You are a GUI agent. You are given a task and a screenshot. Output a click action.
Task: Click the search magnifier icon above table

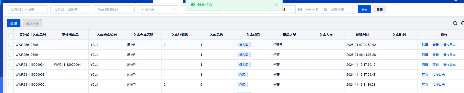[x=455, y=23]
